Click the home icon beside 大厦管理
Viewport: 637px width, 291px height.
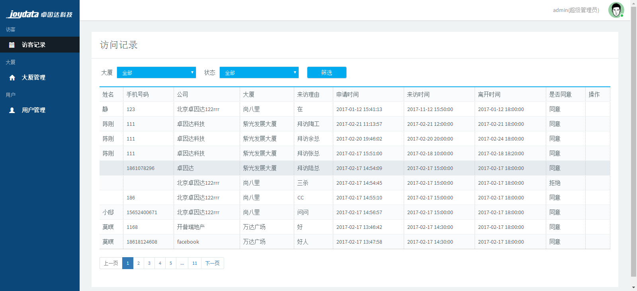pyautogui.click(x=12, y=78)
